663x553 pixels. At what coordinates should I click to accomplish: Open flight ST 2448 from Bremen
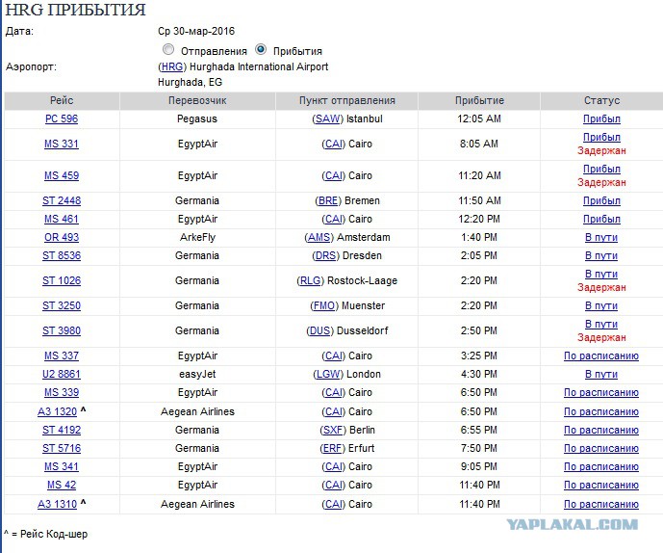(x=62, y=200)
